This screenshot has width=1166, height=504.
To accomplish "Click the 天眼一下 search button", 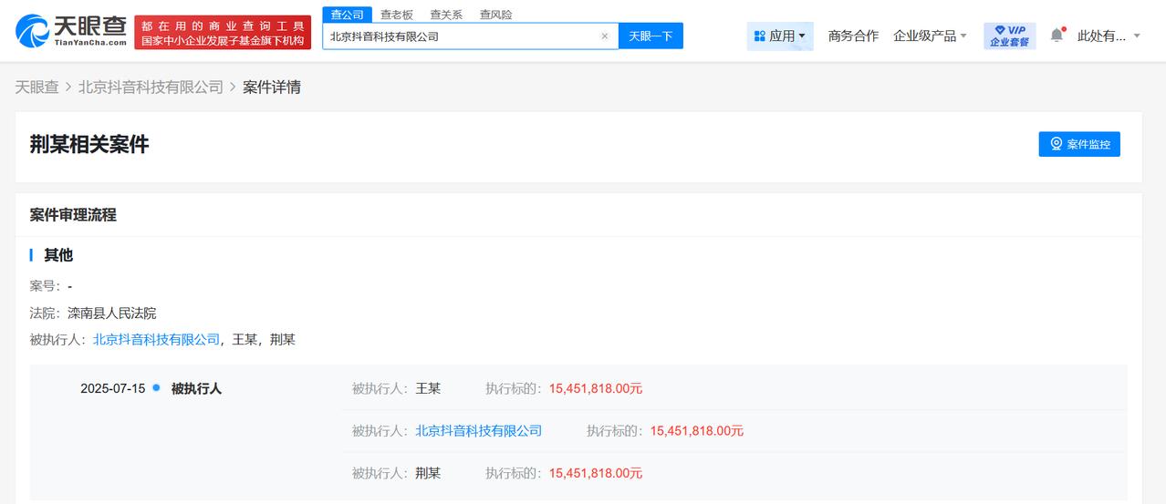I will pos(651,36).
